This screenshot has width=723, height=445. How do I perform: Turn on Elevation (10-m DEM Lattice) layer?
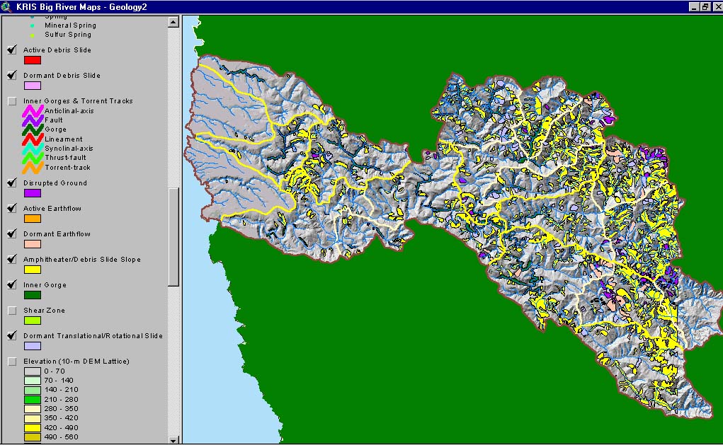point(12,362)
